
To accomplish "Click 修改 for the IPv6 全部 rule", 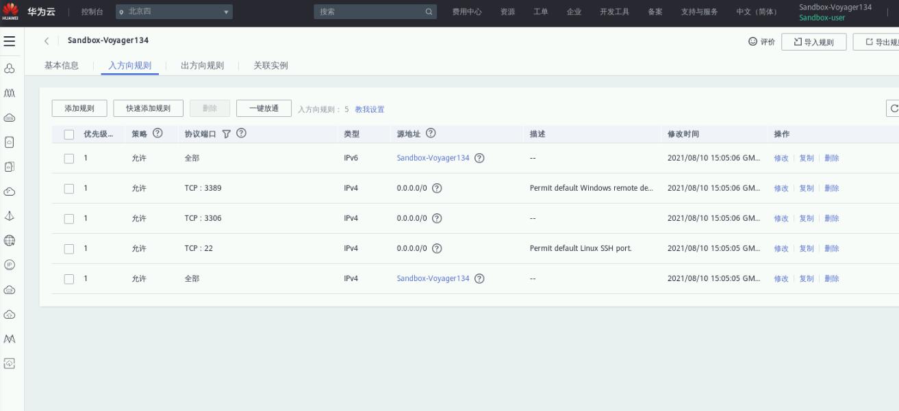I will 781,159.
